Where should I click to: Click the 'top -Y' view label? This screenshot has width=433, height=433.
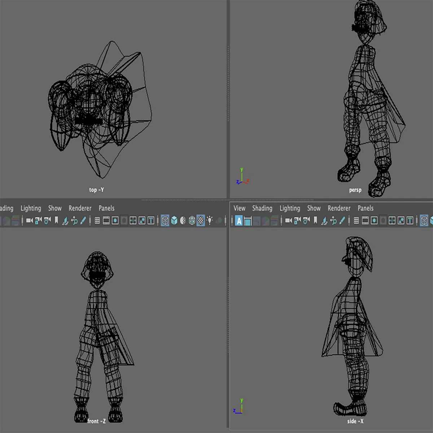[96, 190]
